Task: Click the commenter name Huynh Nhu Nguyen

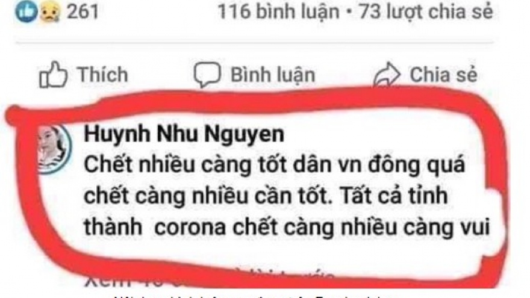Action: click(x=184, y=134)
